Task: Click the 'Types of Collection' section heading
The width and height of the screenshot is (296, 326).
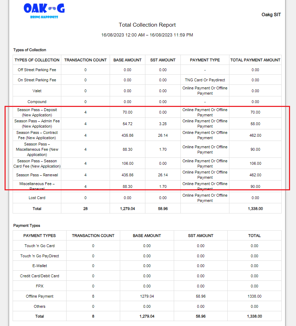Action: (30, 50)
